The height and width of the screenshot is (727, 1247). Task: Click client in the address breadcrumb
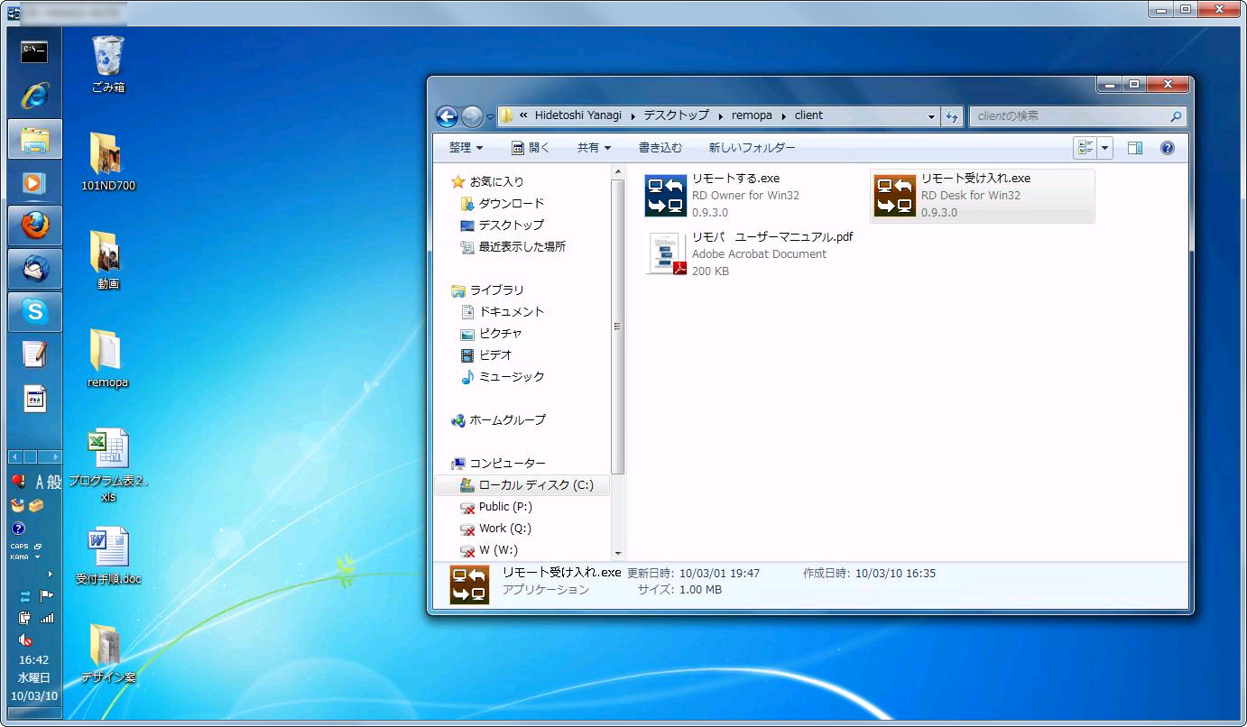pyautogui.click(x=808, y=115)
